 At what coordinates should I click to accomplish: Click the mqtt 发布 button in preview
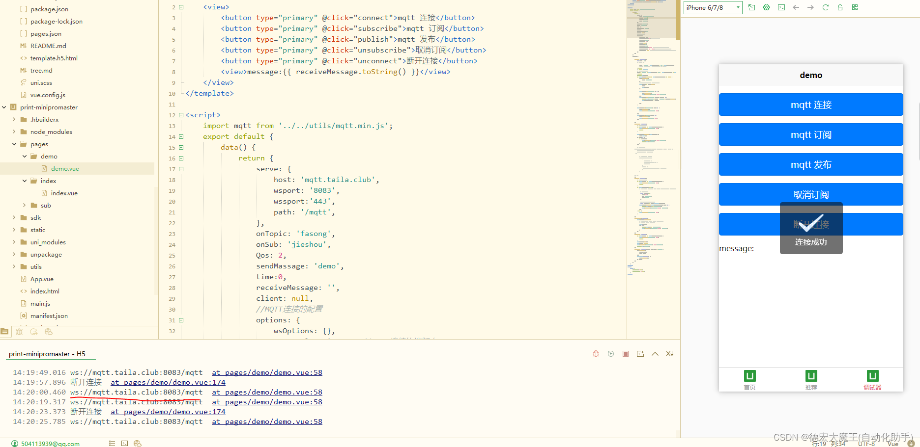pos(811,164)
